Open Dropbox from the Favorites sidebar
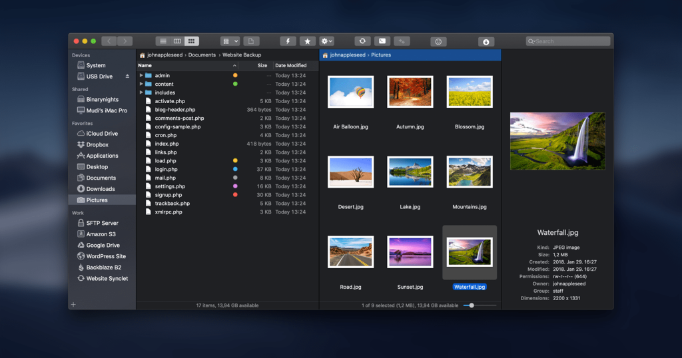682x358 pixels. [x=97, y=144]
